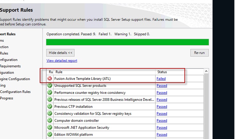Image resolution: width=235 pixels, height=139 pixels.
Task: Click the green check icon for Unsupported SQL Server products
Action: point(50,86)
